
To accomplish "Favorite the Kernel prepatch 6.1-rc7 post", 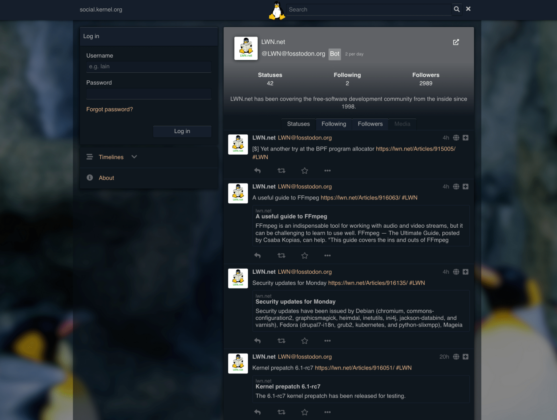I will 305,412.
